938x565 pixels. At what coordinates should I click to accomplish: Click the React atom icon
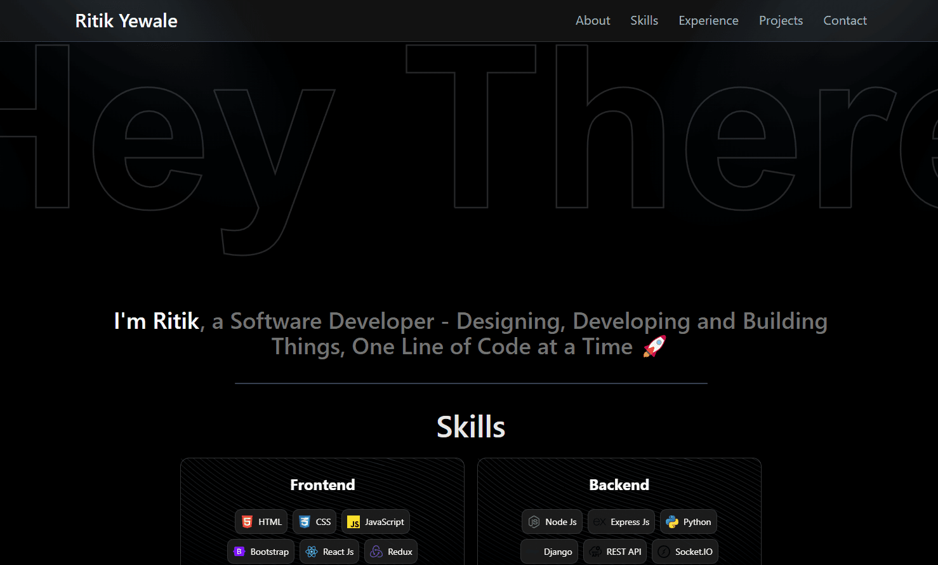point(312,552)
